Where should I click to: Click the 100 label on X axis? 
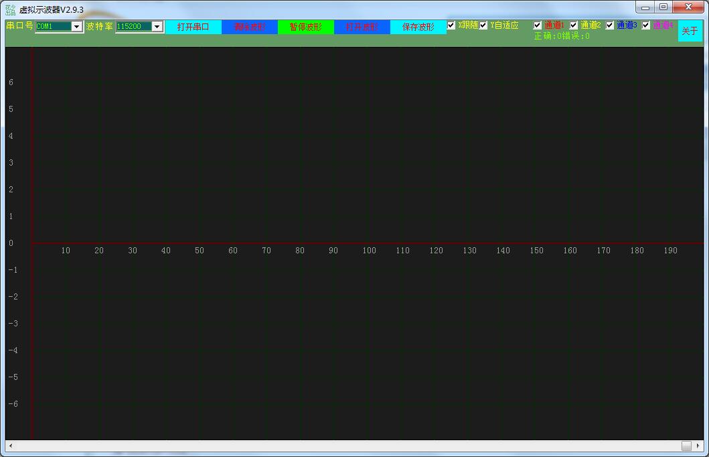pos(369,251)
